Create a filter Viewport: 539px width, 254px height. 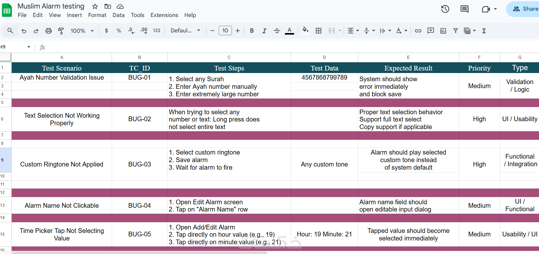455,31
